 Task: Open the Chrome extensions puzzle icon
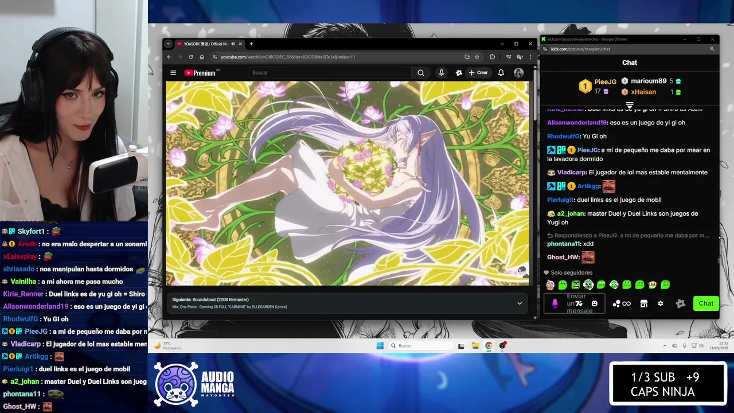point(492,57)
